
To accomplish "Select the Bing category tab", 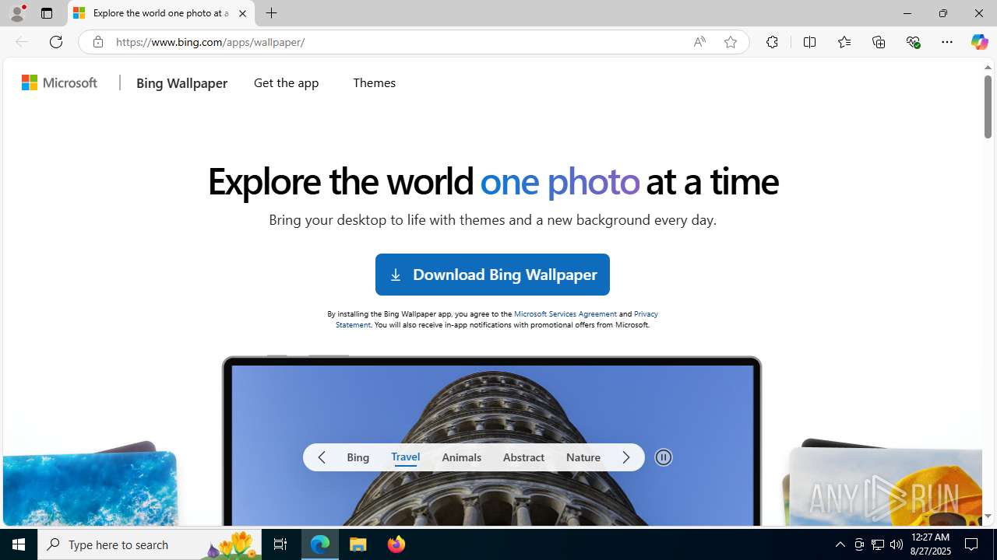I will (358, 457).
